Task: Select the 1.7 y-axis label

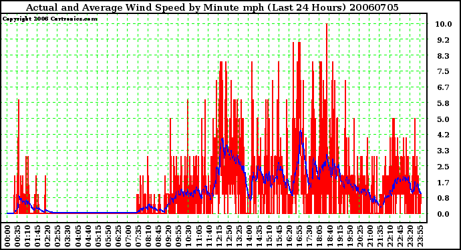Action: pos(444,183)
